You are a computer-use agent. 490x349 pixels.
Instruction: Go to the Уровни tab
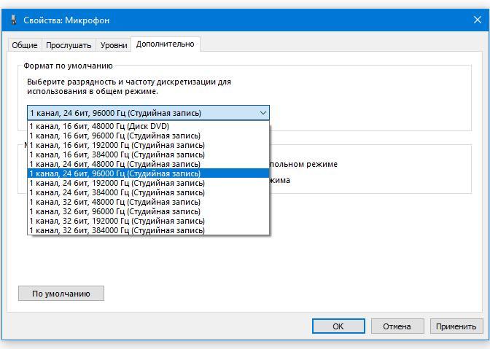coord(114,45)
